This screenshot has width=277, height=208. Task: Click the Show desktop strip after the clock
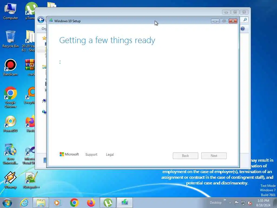coord(275,203)
